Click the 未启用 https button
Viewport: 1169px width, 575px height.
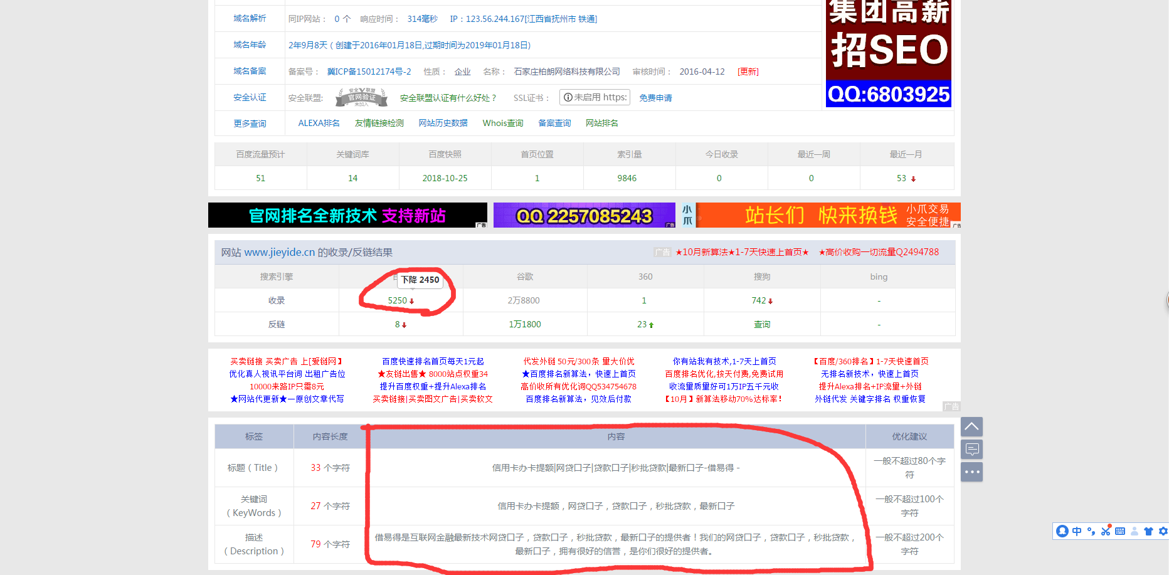pos(595,97)
